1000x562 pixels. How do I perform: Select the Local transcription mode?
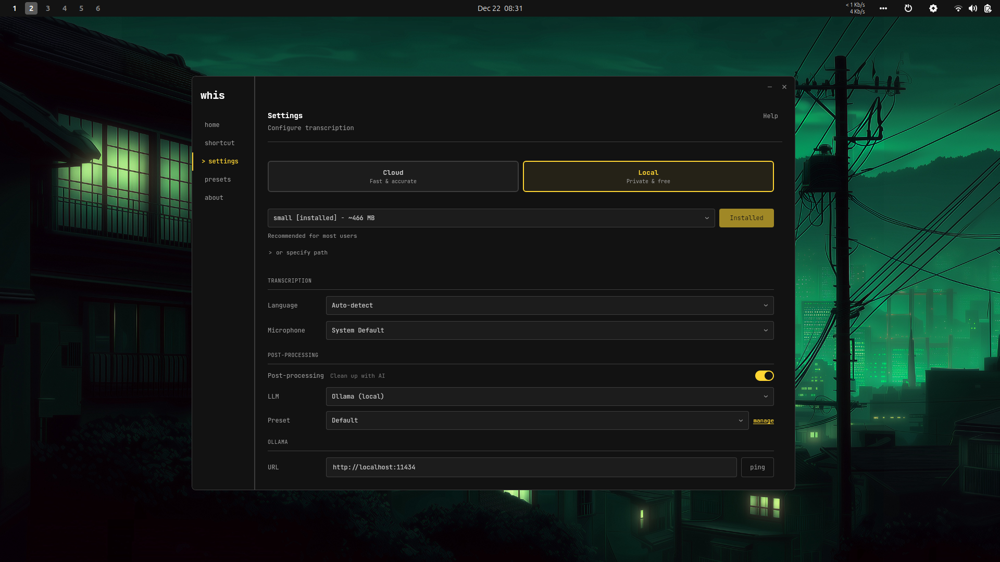tap(648, 176)
